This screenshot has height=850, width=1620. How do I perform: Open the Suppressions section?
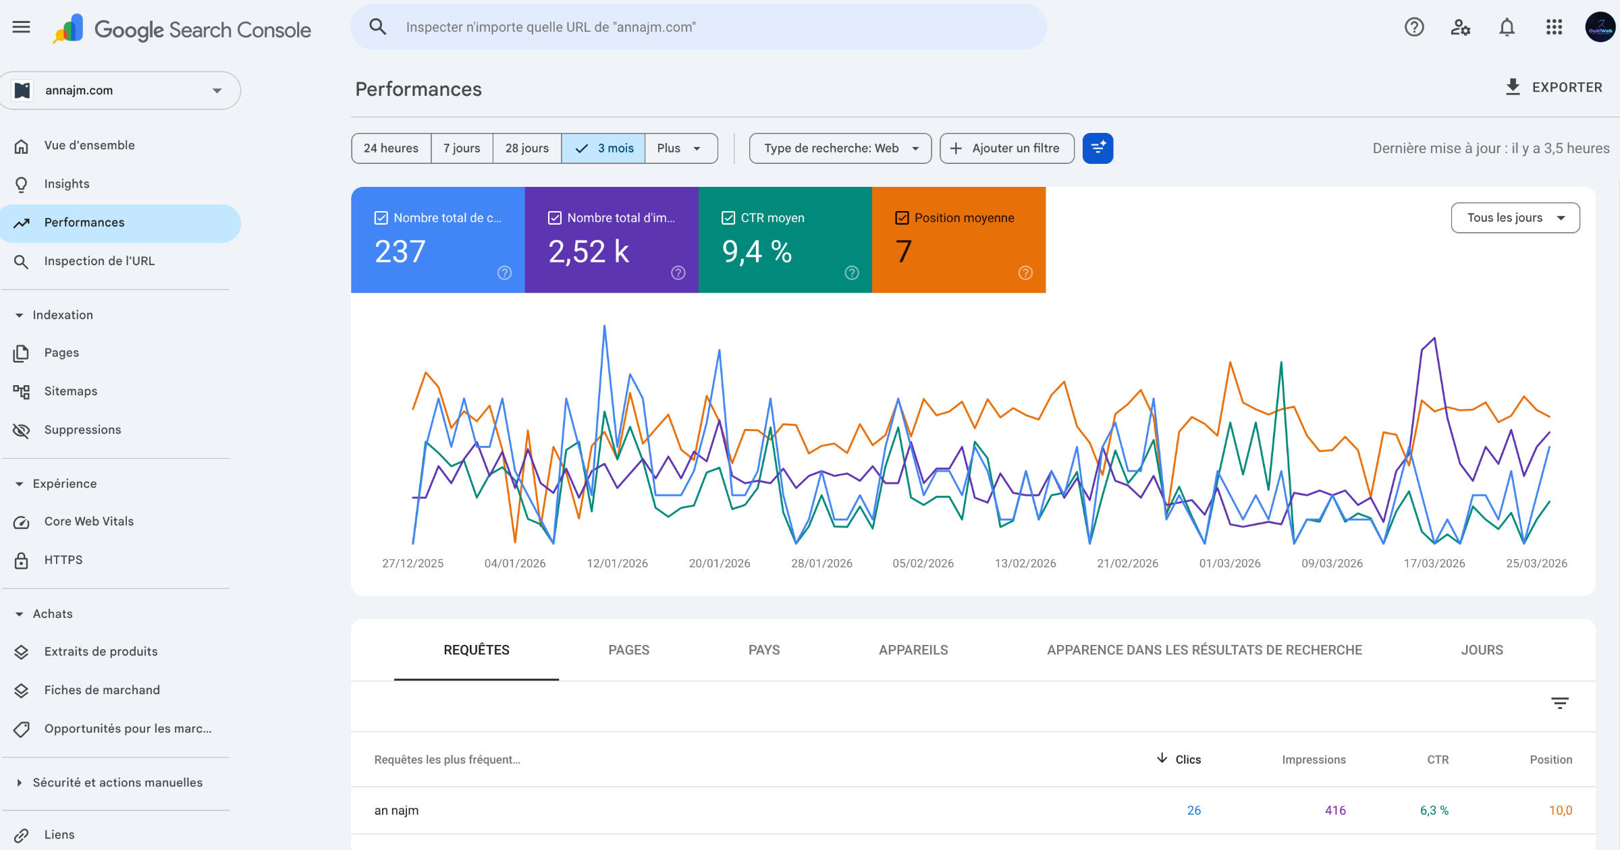click(x=82, y=430)
